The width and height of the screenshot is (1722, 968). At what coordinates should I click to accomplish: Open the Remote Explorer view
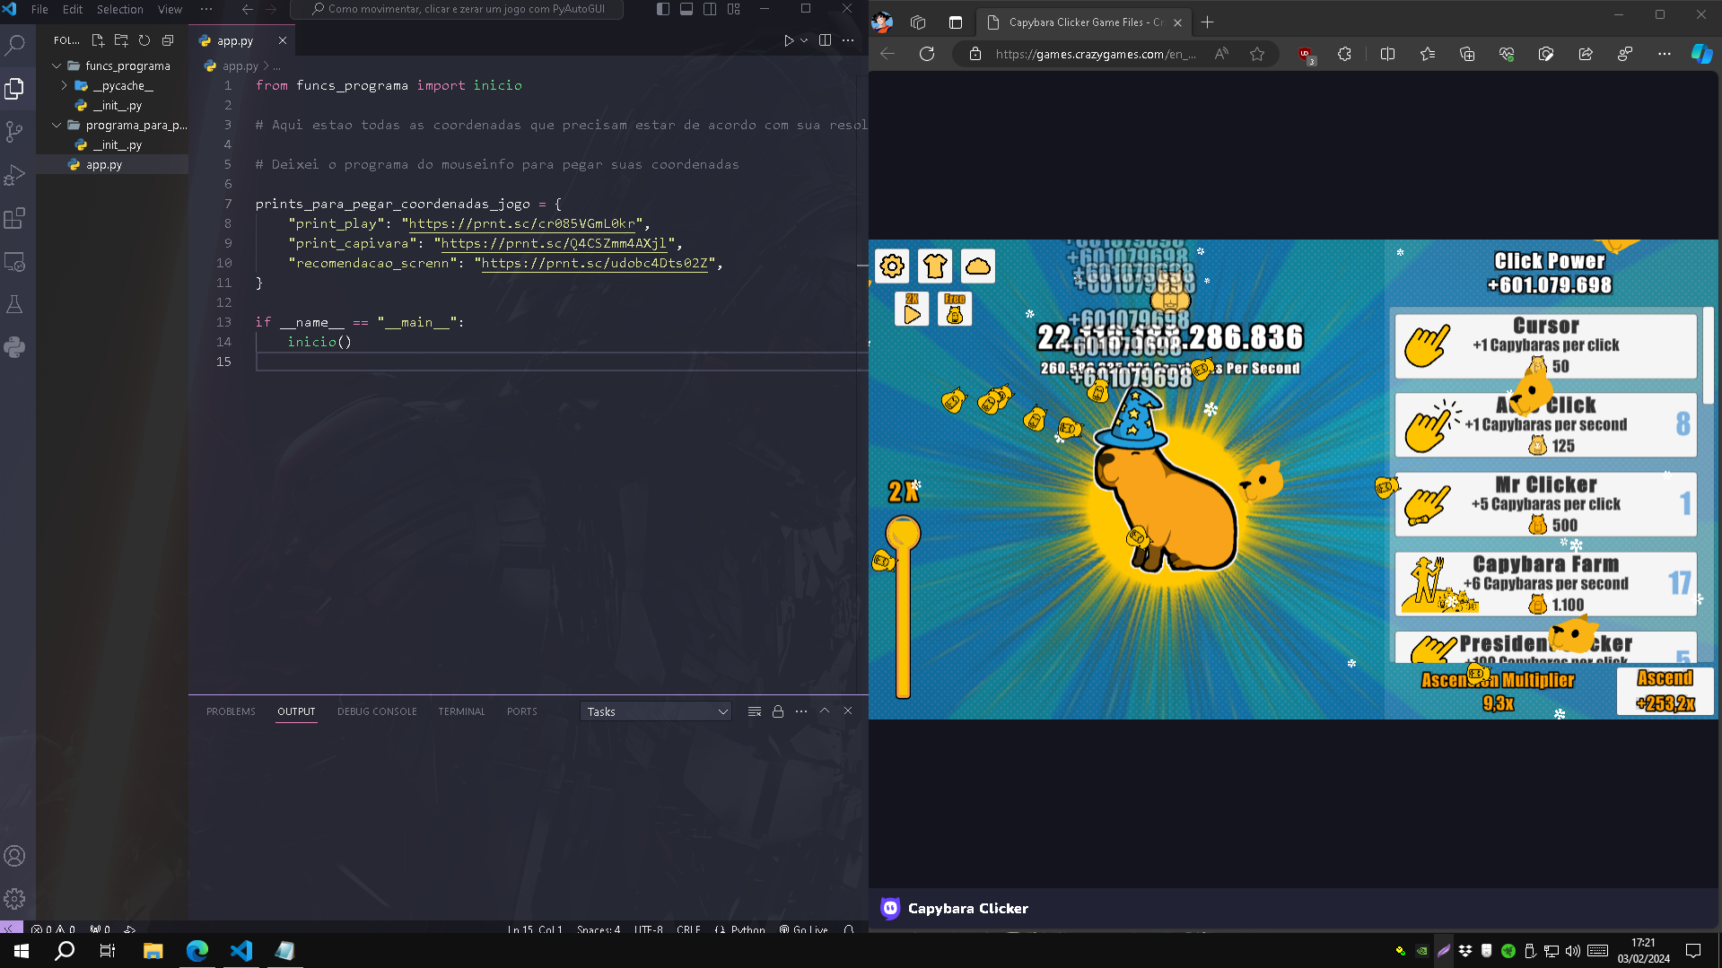click(x=14, y=262)
